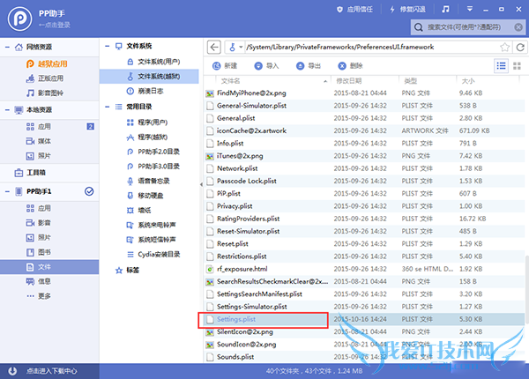This screenshot has width=529, height=379.
Task: Collapse the 网络资源 section
Action: click(7, 48)
